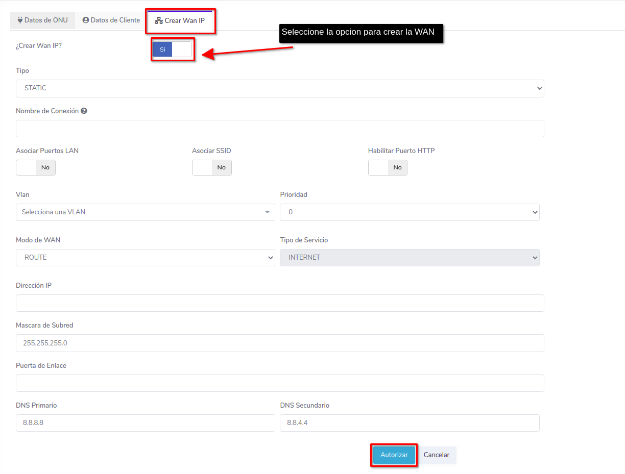The width and height of the screenshot is (625, 474).
Task: Open the Modo de WAN dropdown
Action: pyautogui.click(x=145, y=258)
